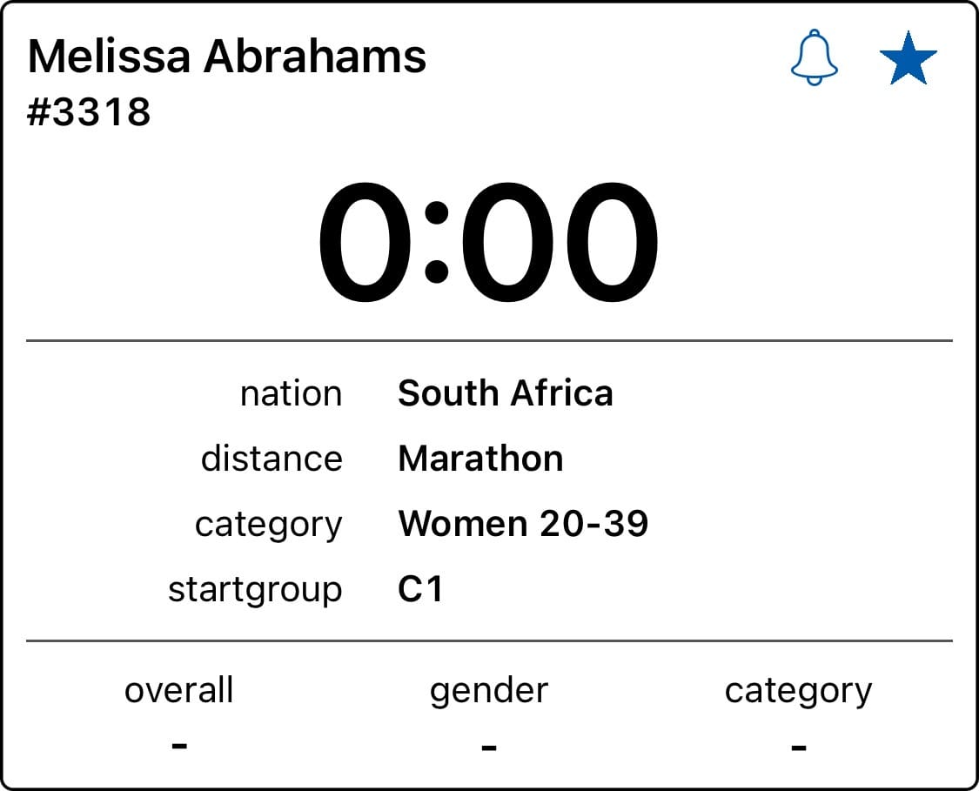Viewport: 979px width, 791px height.
Task: Click the category label
Action: click(x=270, y=523)
